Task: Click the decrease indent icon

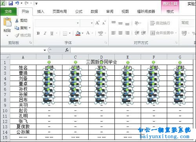Action: tap(137, 33)
